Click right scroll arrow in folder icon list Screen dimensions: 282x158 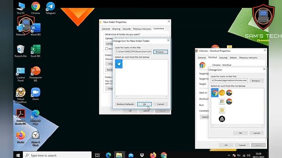[167, 97]
